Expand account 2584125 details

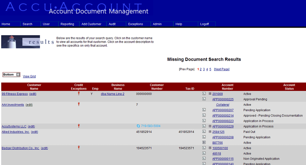point(210,132)
